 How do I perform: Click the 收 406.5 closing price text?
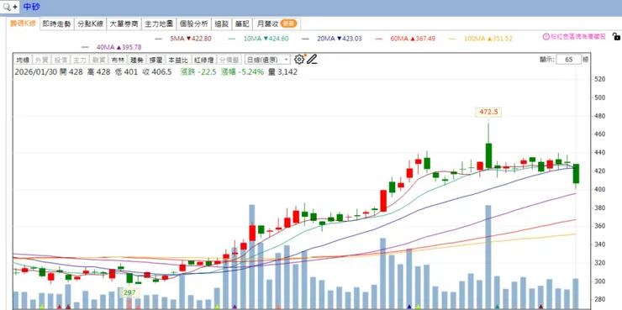[157, 72]
